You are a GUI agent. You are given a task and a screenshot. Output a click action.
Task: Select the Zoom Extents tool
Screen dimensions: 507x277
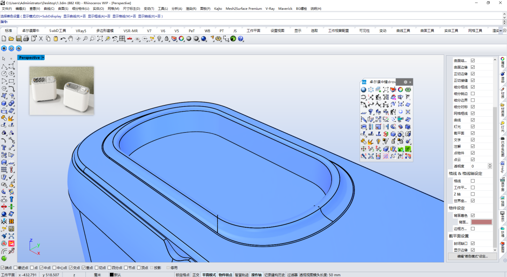[x=100, y=39]
